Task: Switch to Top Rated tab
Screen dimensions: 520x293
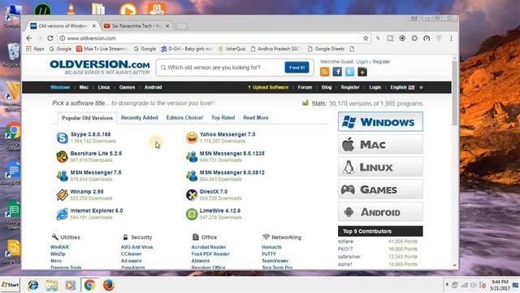Action: (223, 117)
